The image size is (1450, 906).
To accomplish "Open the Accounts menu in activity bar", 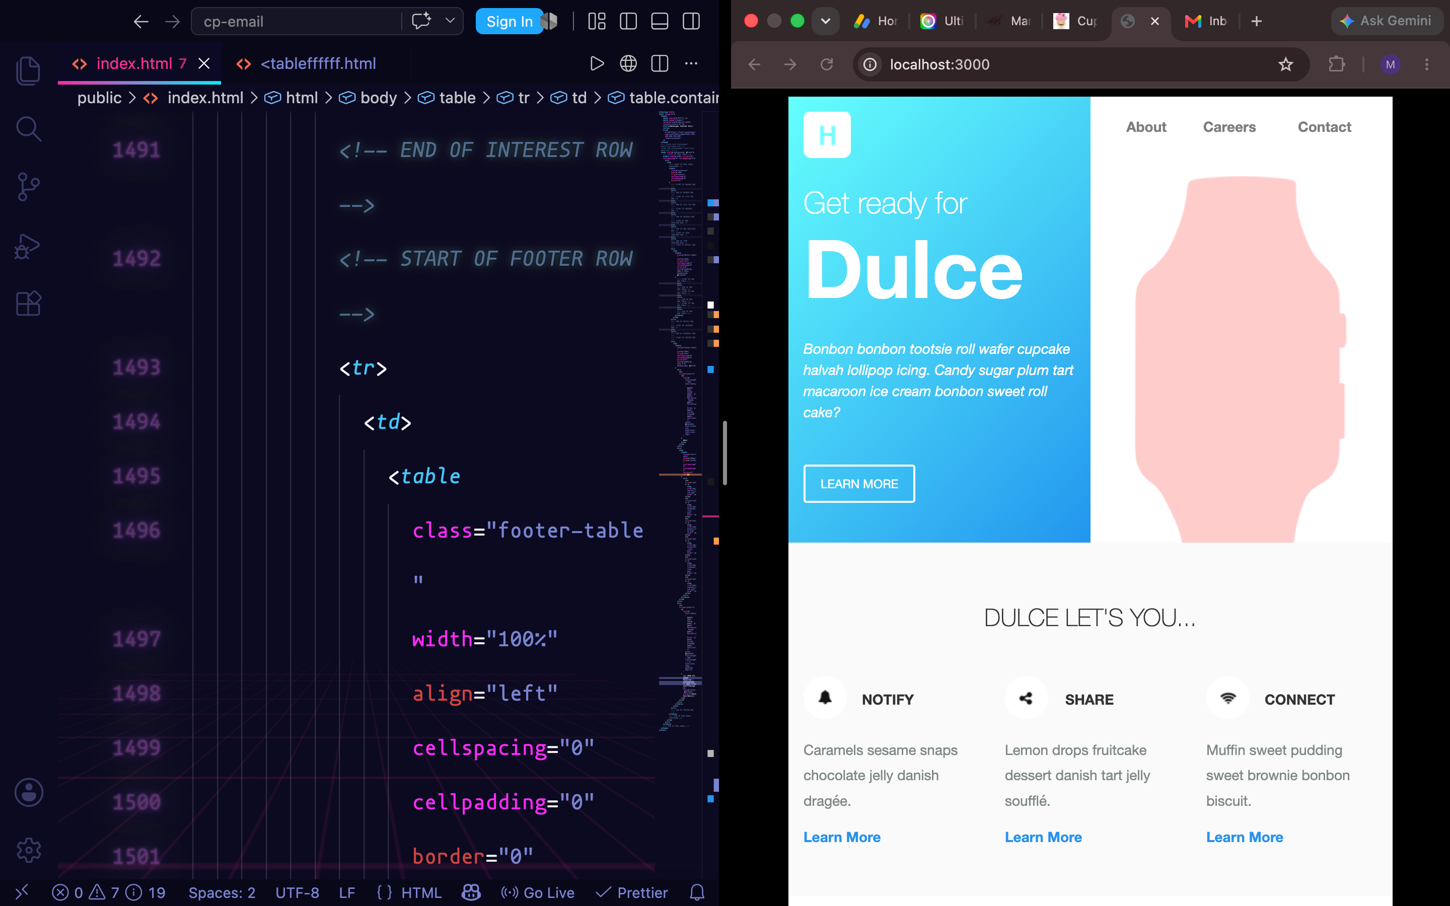I will (28, 792).
